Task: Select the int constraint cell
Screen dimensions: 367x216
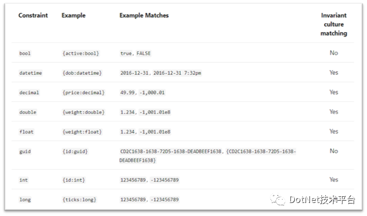Action: point(23,180)
